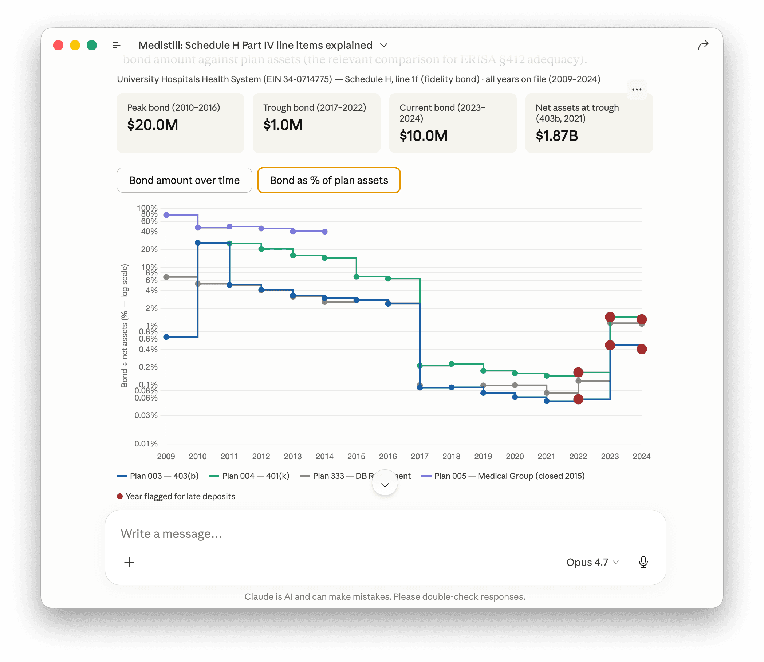Click the Claude is AI disclaimer text

[385, 596]
